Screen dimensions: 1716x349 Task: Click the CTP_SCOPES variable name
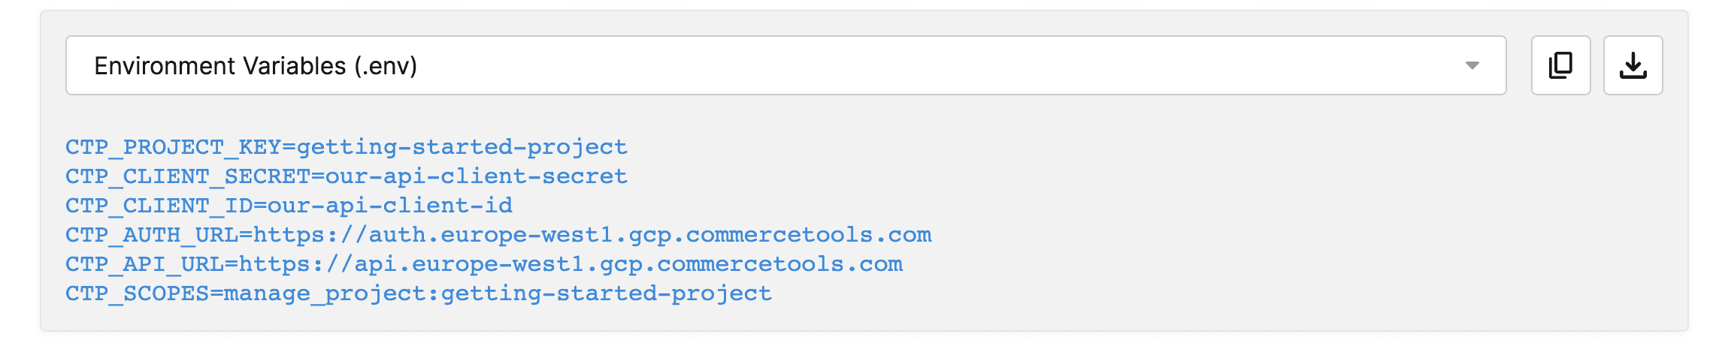click(x=138, y=293)
